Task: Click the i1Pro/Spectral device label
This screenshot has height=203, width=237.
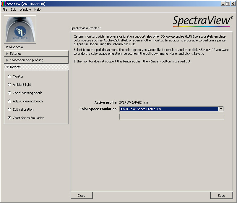Action: (14, 47)
